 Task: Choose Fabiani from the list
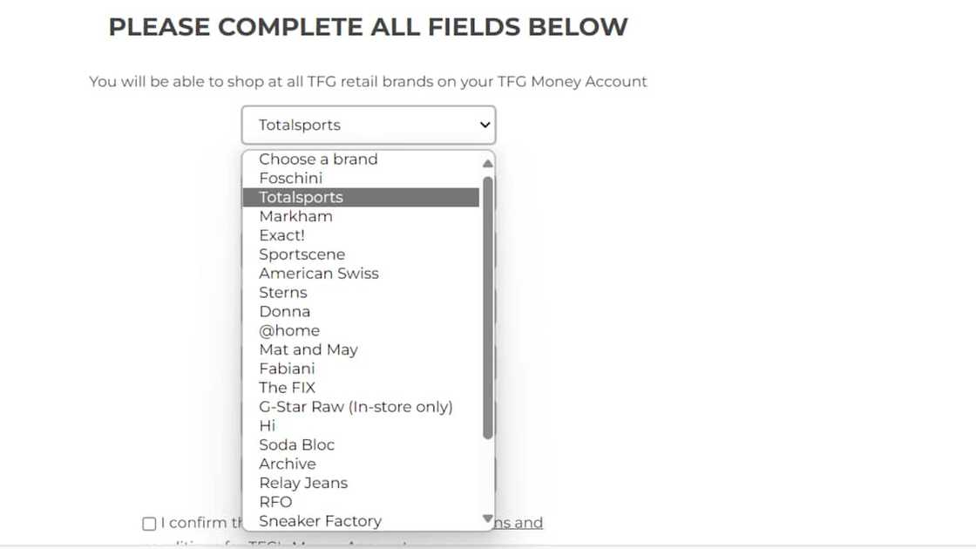pyautogui.click(x=287, y=369)
